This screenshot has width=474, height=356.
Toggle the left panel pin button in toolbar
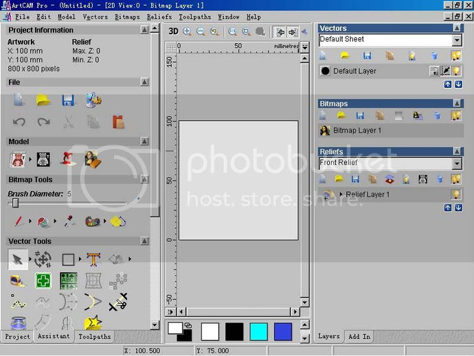[280, 32]
